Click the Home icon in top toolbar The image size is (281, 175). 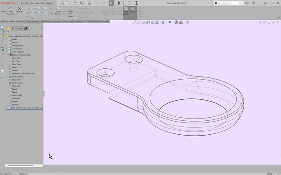[62, 3]
